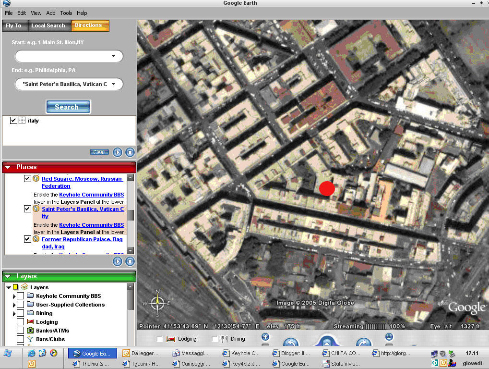Screen dimensions: 489x369
Task: Open Former Republican Palace, Baghdad link
Action: pos(83,243)
